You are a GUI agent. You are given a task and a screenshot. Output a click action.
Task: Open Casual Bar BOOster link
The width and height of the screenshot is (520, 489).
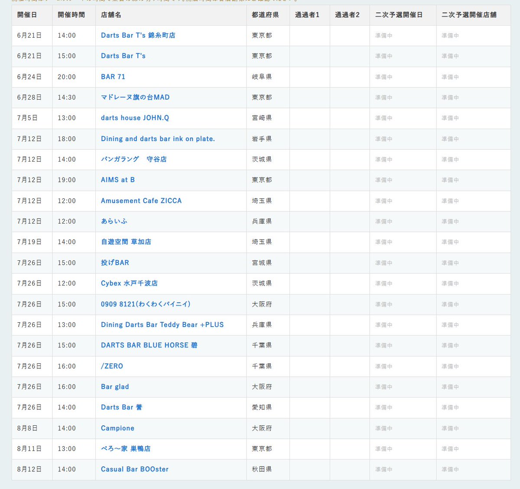pyautogui.click(x=135, y=469)
